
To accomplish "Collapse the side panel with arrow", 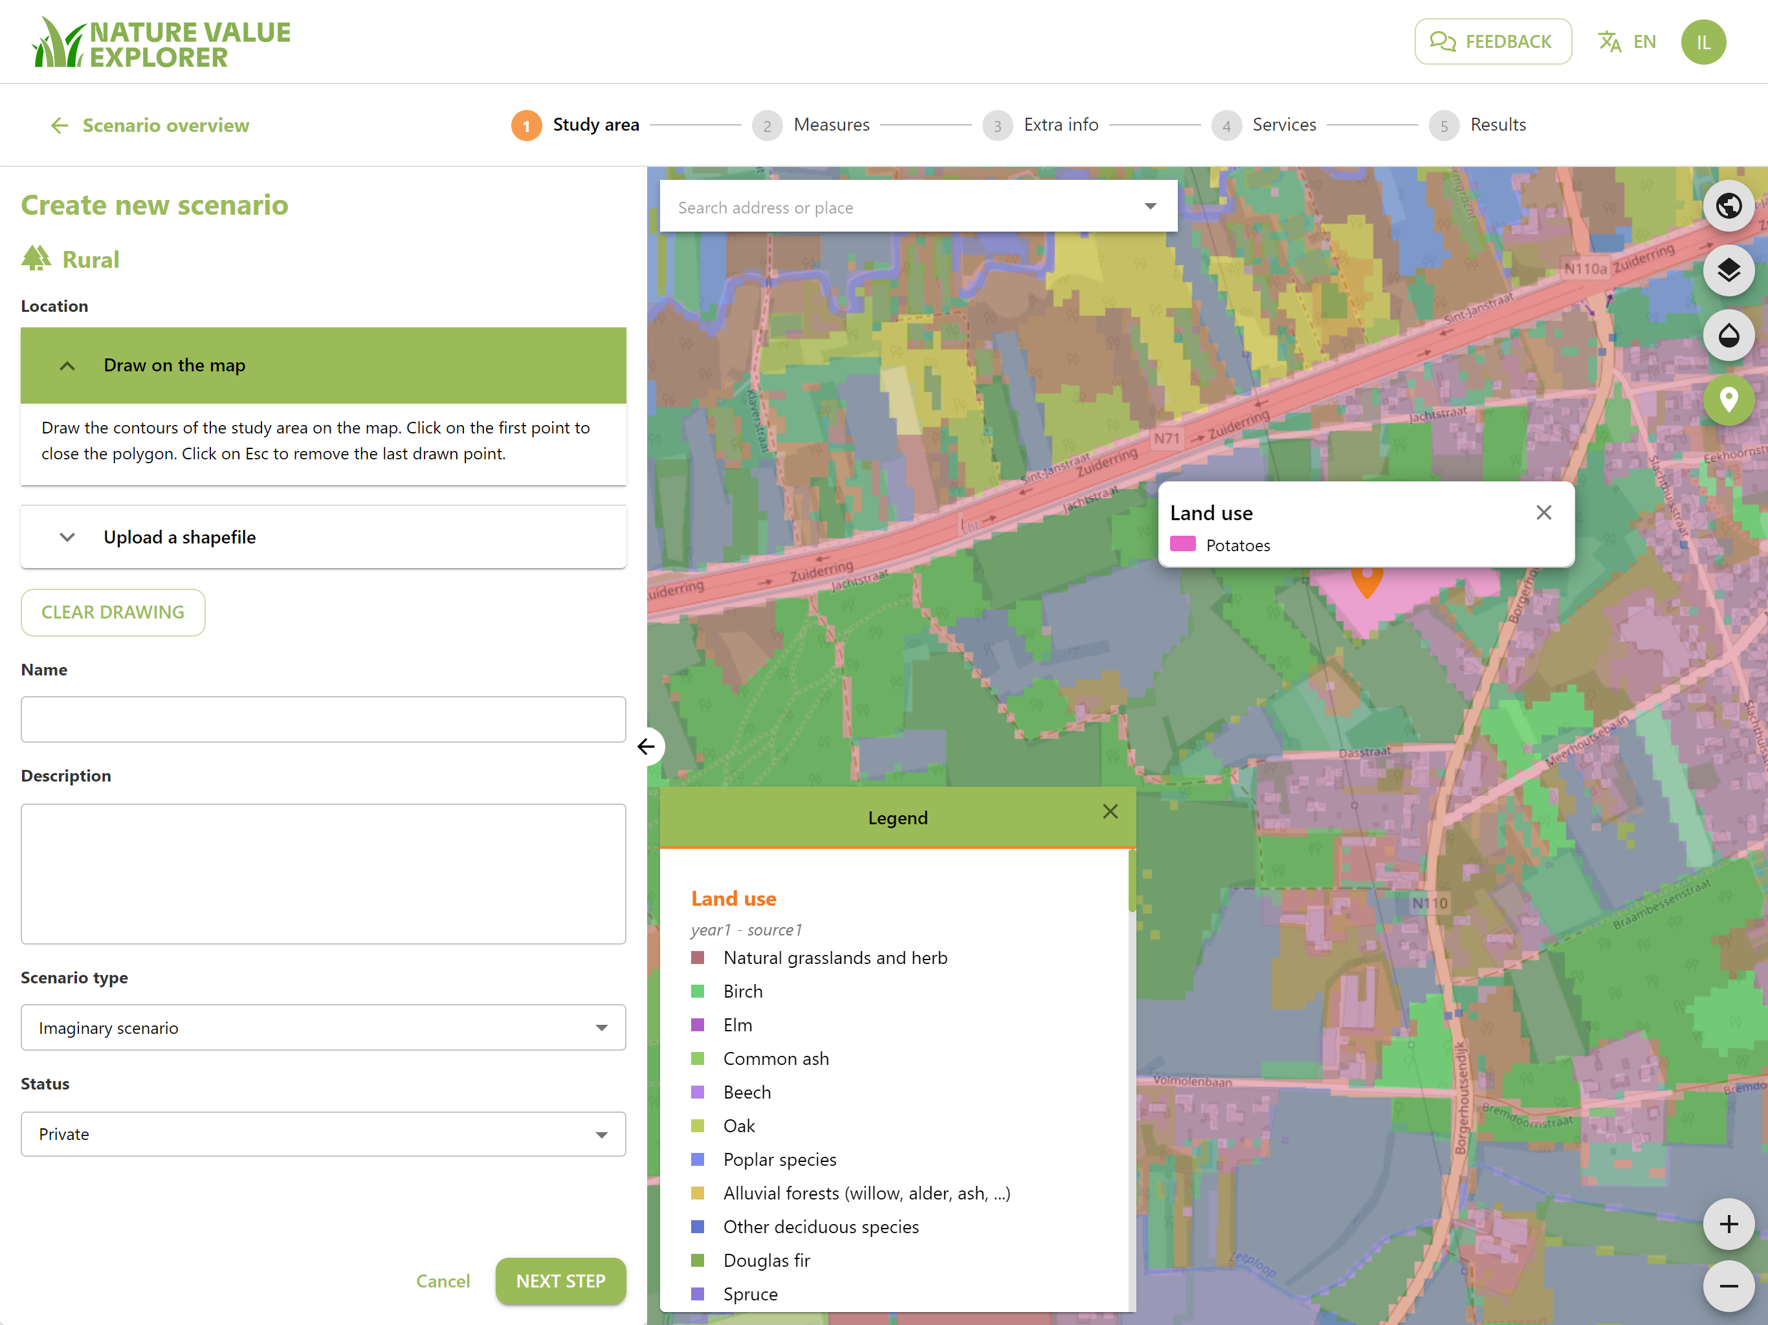I will click(646, 747).
